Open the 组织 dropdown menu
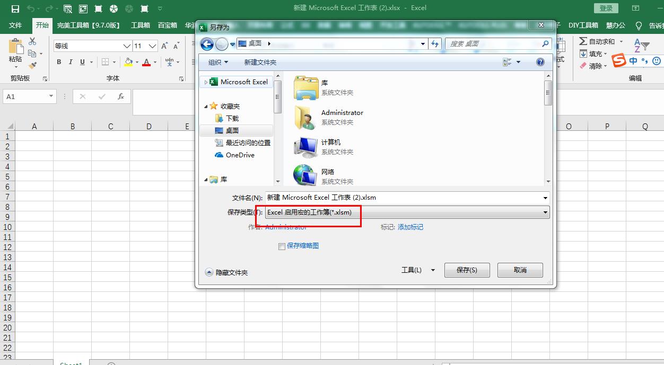Screen dimensions: 664x365 pyautogui.click(x=218, y=62)
